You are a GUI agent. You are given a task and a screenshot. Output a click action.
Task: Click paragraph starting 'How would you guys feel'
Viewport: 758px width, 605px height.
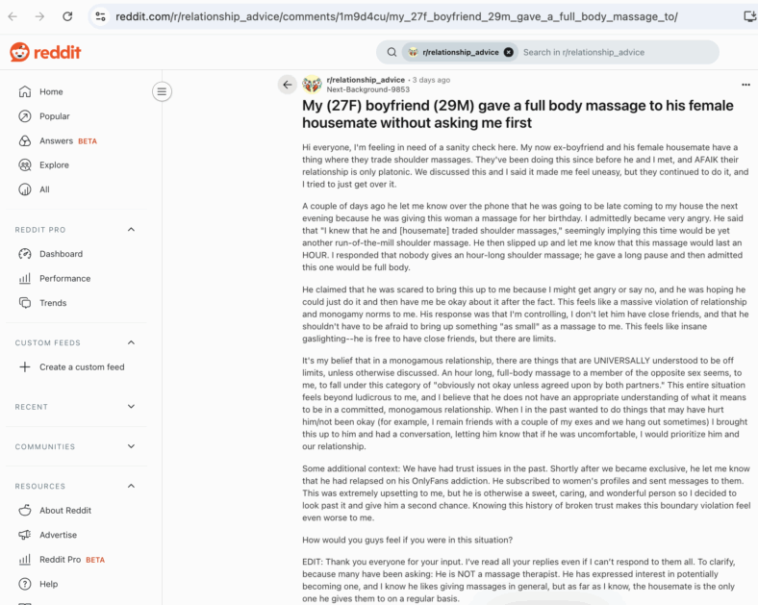[x=408, y=541]
